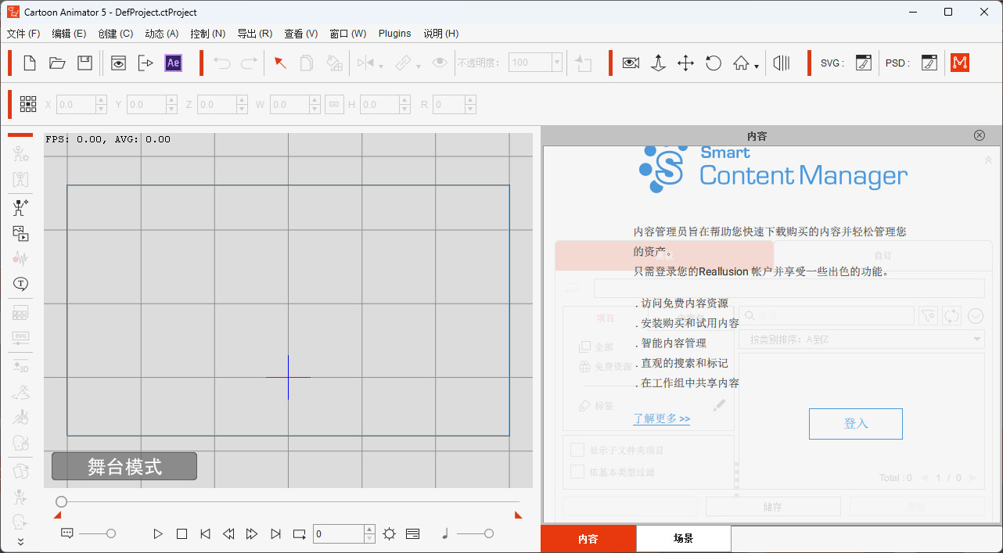Adjust the subtitle slider handle
The height and width of the screenshot is (553, 1003).
pyautogui.click(x=111, y=533)
